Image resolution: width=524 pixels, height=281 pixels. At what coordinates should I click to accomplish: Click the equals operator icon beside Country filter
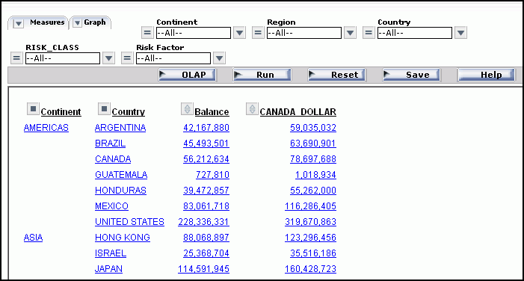click(369, 33)
